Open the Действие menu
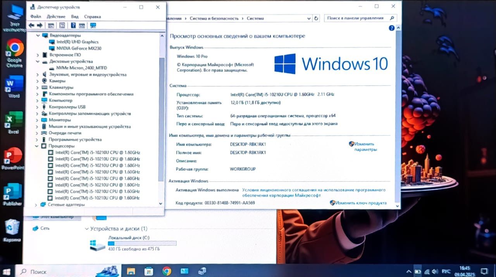 point(56,17)
